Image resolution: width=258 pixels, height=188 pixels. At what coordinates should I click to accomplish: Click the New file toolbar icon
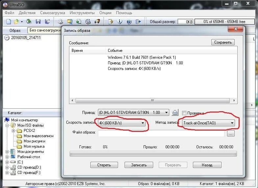9,22
